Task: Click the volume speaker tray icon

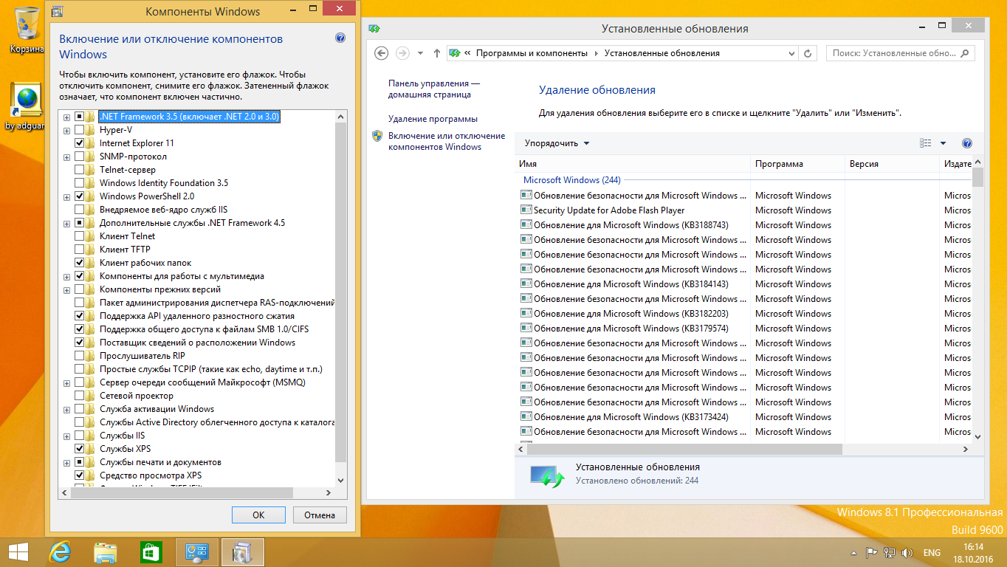Action: pos(907,553)
